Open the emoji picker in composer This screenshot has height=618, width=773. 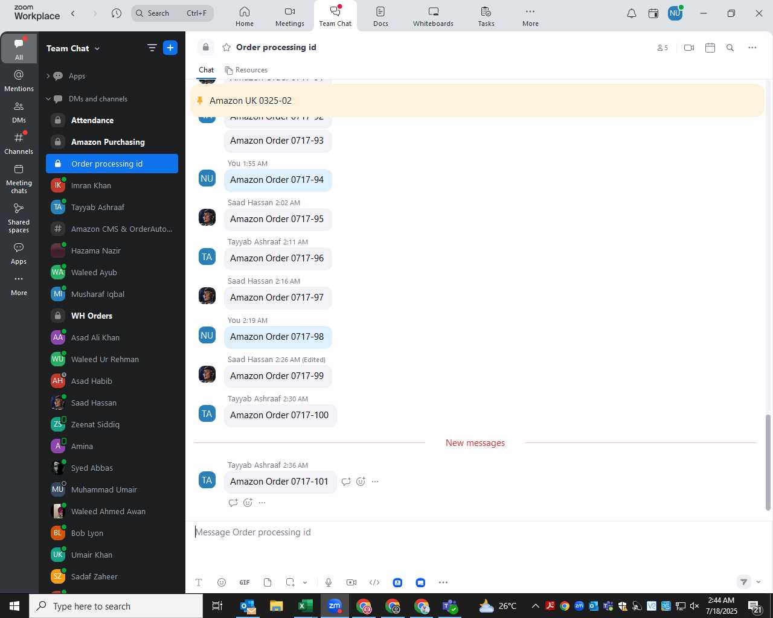222,582
